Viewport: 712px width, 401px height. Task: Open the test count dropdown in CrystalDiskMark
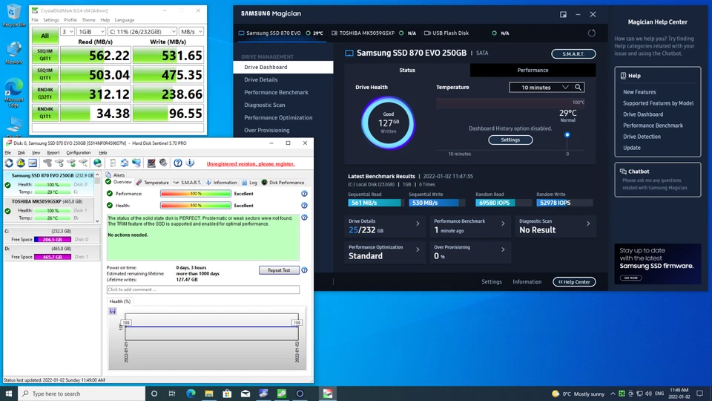67,31
